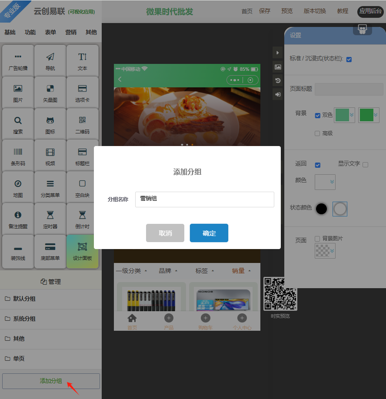
Task: Insert the 视频 video component
Action: click(x=50, y=156)
